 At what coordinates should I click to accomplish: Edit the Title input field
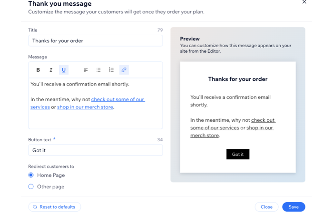click(95, 41)
